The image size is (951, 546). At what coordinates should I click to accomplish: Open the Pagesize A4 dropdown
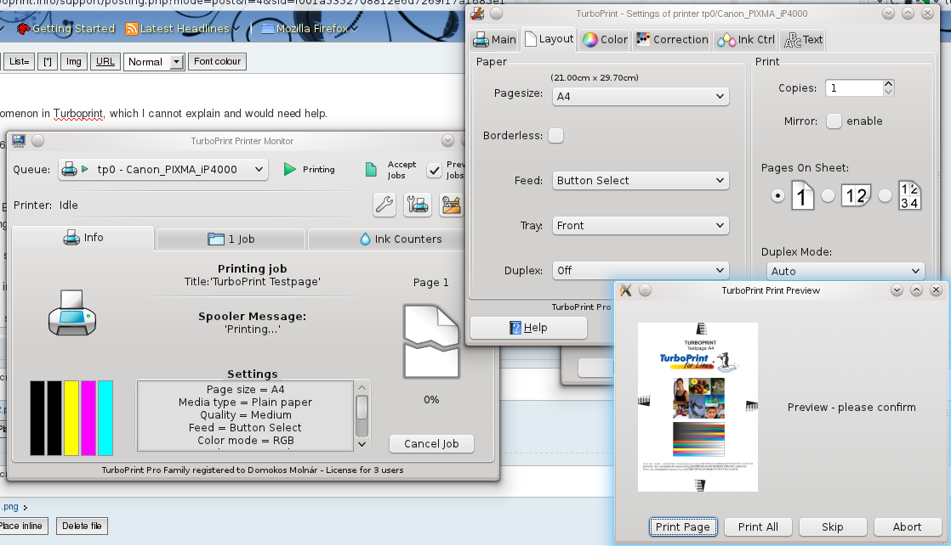coord(640,97)
